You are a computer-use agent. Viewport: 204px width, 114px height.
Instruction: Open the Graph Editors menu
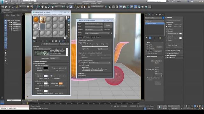[x=54, y=4]
